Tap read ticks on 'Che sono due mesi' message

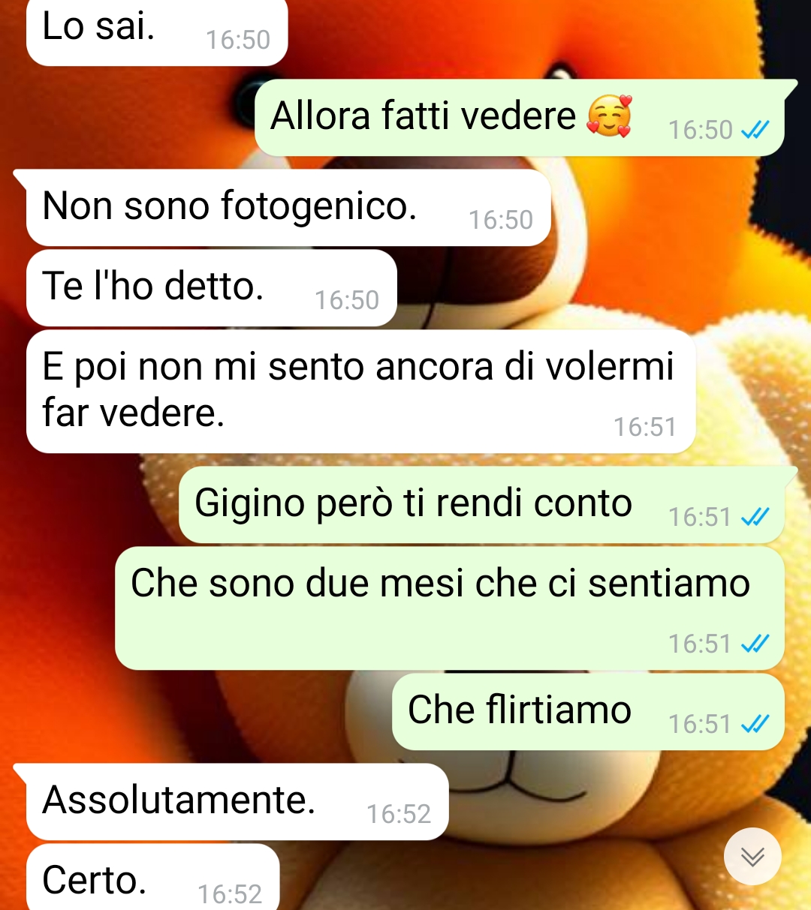click(755, 644)
